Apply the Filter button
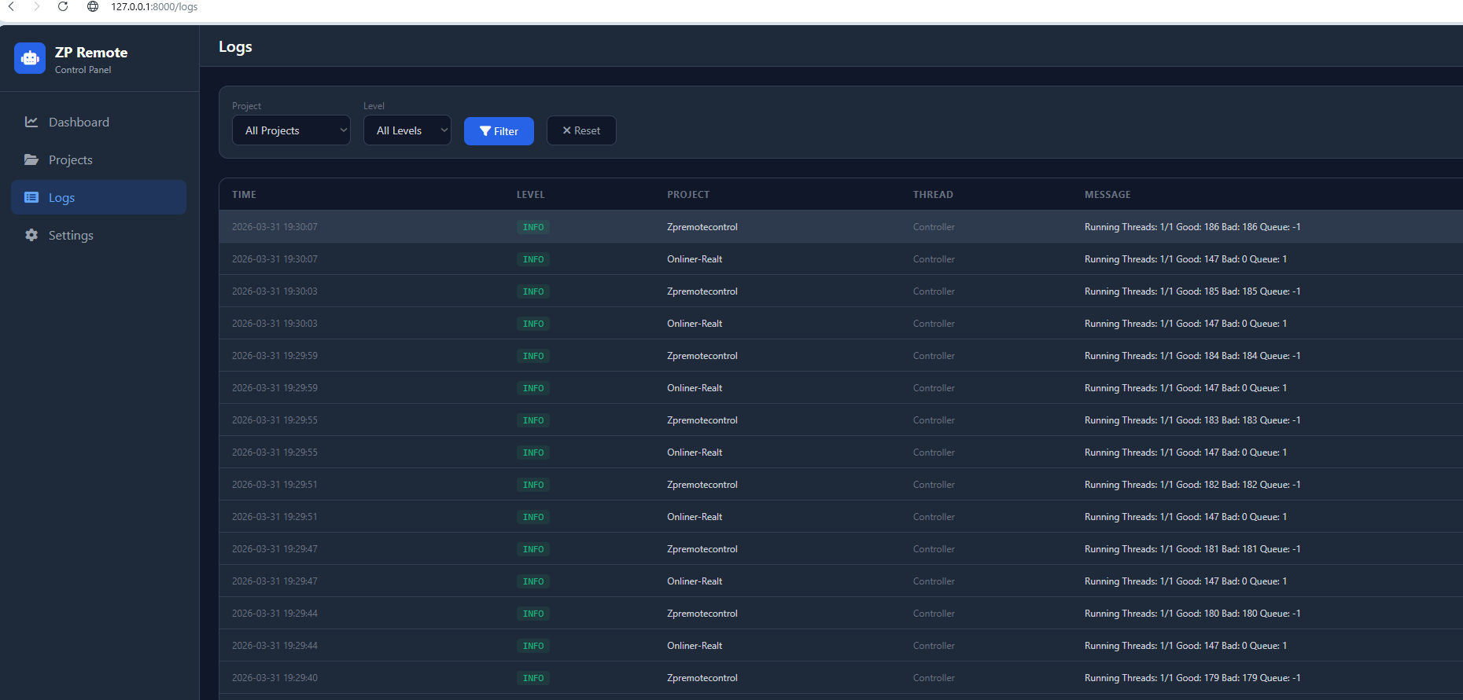This screenshot has height=700, width=1463. pos(499,131)
